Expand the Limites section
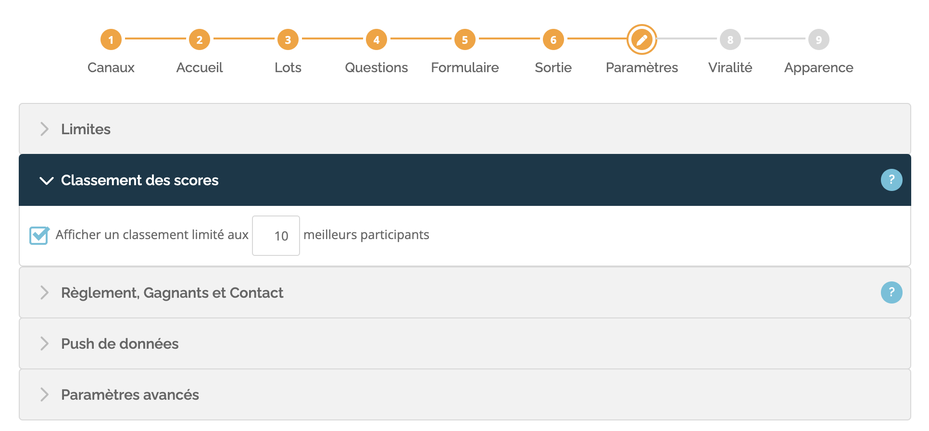 coord(464,129)
